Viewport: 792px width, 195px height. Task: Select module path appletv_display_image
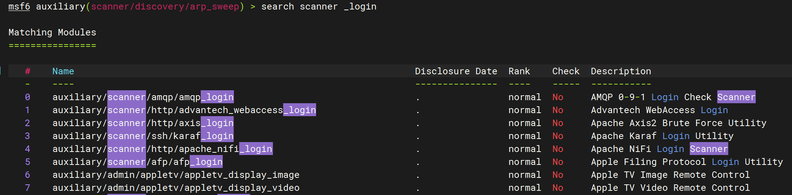tap(176, 175)
